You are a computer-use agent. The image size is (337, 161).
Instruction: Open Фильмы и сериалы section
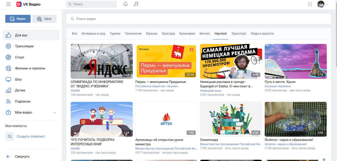click(31, 68)
